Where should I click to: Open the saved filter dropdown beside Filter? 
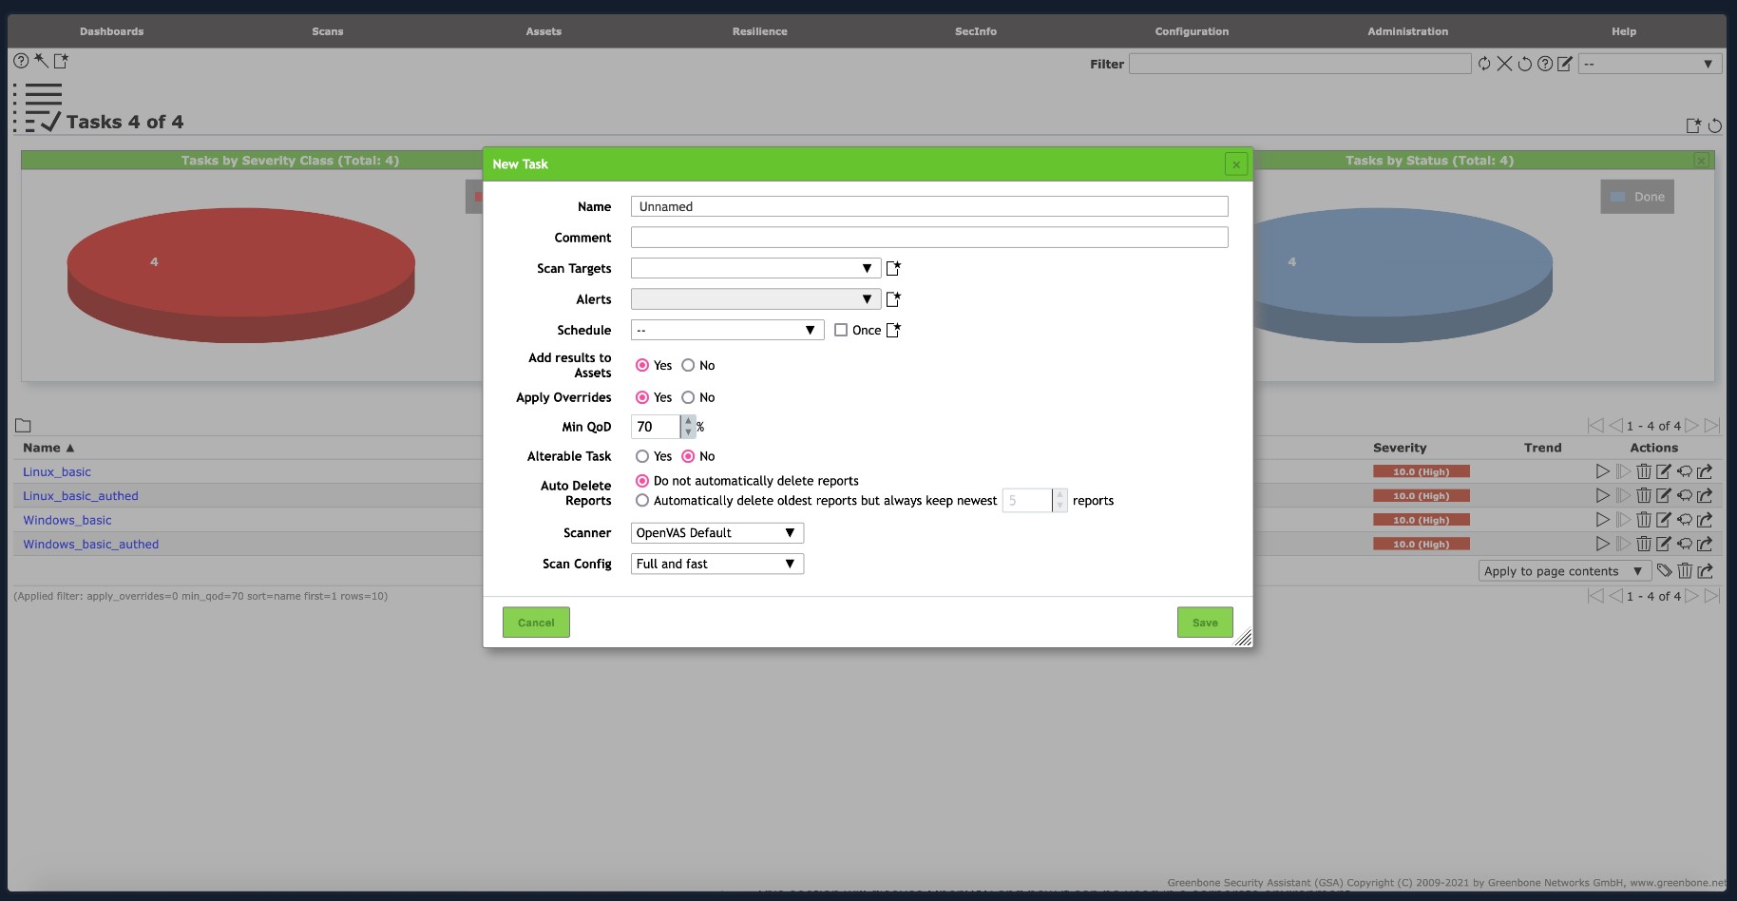tap(1650, 64)
